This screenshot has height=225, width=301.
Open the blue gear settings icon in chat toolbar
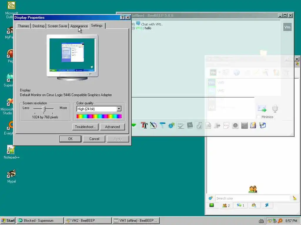(x=171, y=125)
